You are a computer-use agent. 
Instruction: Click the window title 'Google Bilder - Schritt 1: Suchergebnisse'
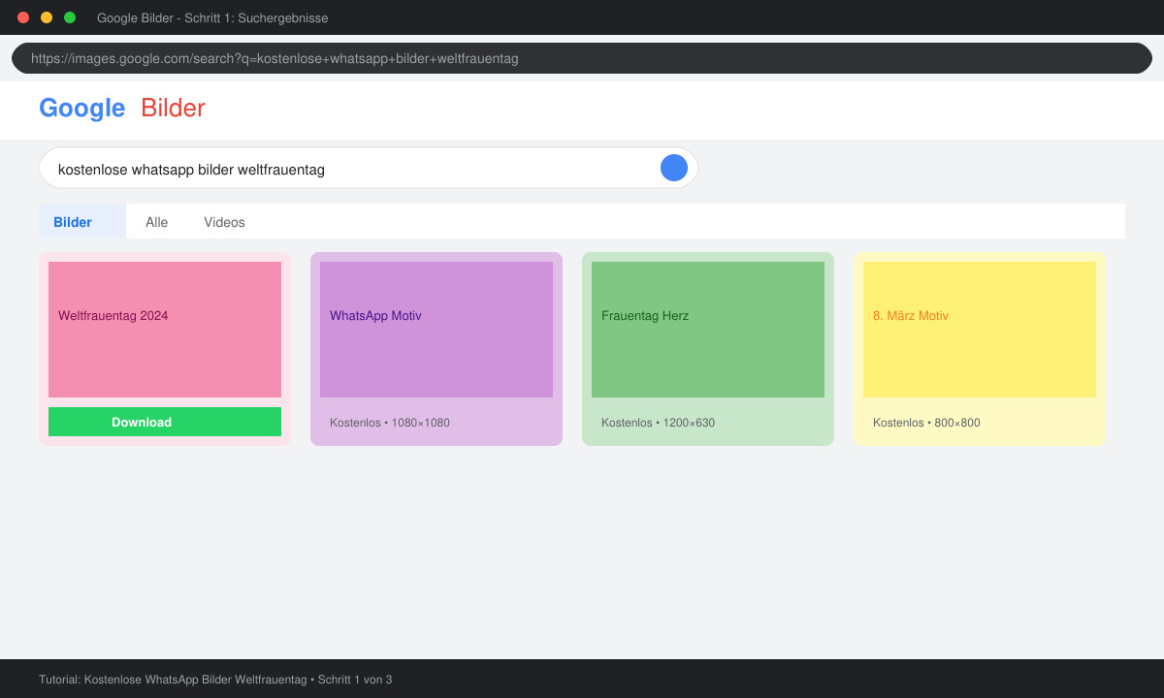212,17
